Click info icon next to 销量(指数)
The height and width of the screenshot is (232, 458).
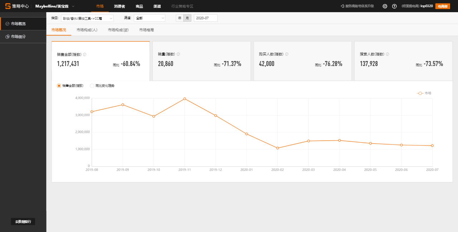(178, 54)
